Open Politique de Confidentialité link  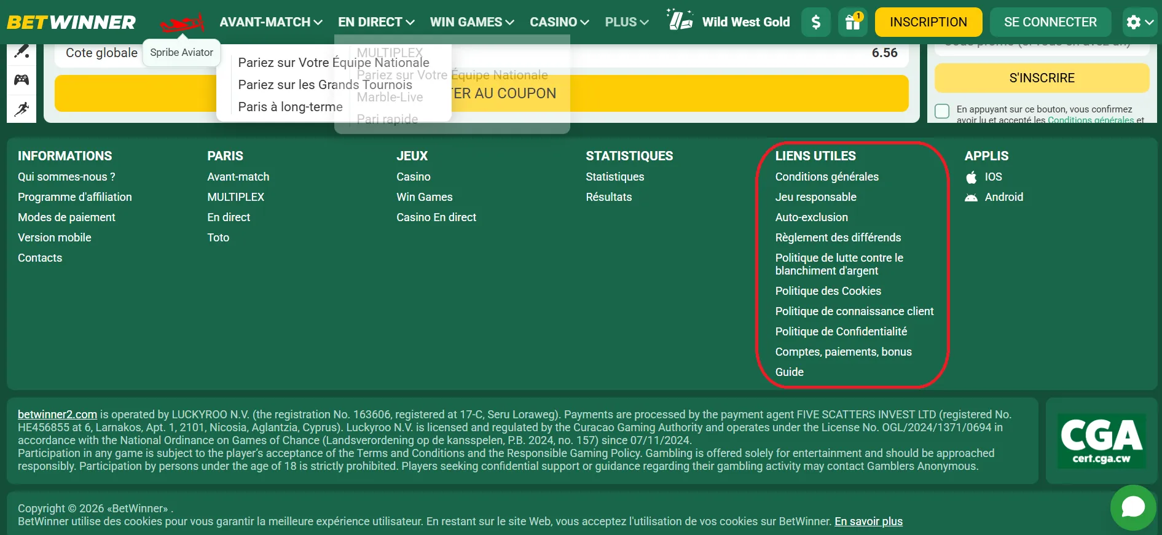coord(841,332)
